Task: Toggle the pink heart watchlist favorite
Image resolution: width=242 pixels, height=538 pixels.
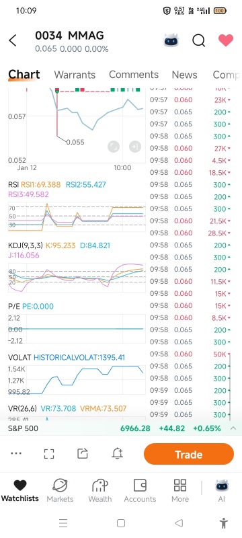Action: (x=226, y=40)
